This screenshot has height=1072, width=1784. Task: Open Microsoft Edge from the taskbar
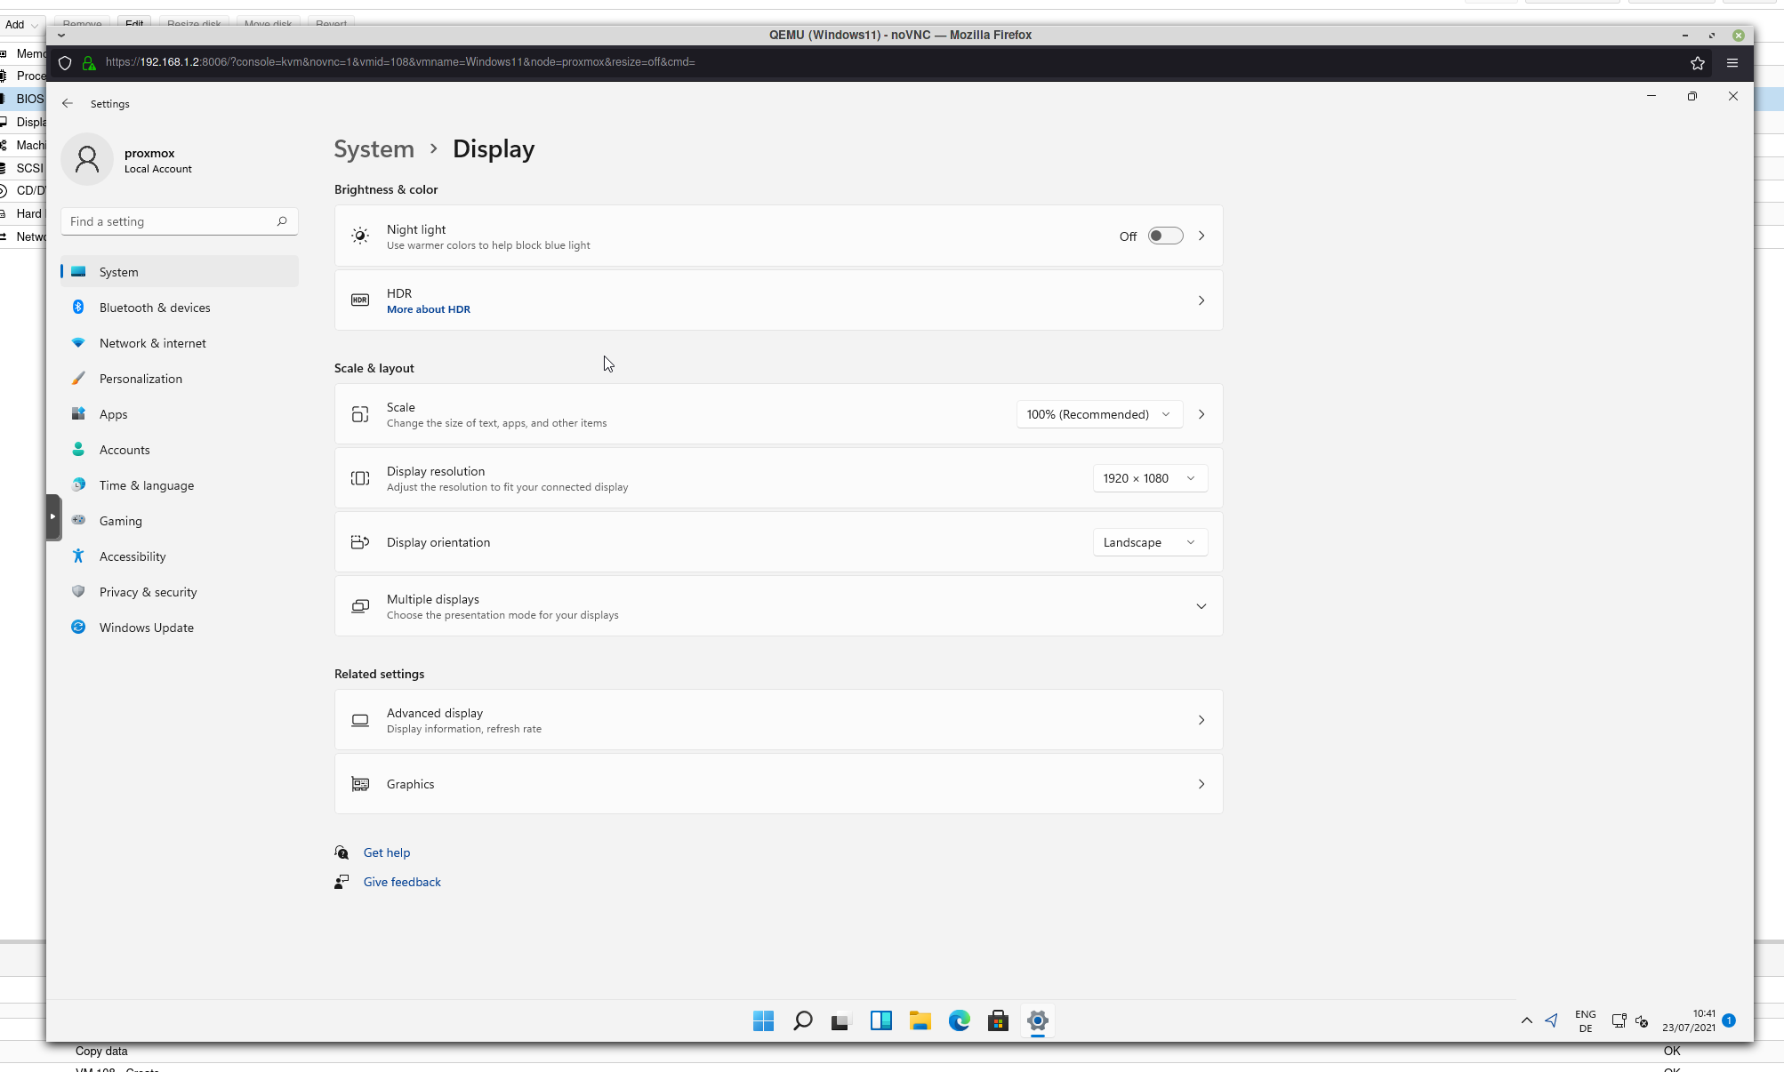point(959,1020)
